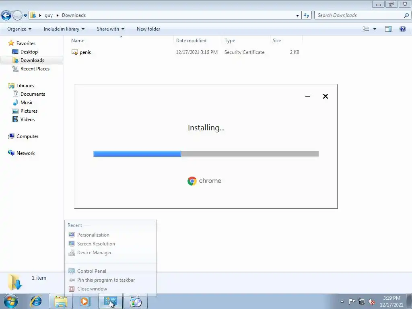This screenshot has height=309, width=412.
Task: Open the Windows Start menu
Action: tap(11, 301)
